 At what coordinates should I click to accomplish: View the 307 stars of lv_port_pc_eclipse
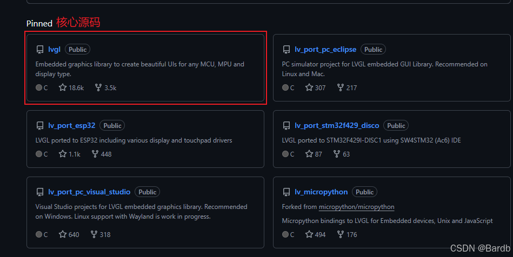click(315, 87)
